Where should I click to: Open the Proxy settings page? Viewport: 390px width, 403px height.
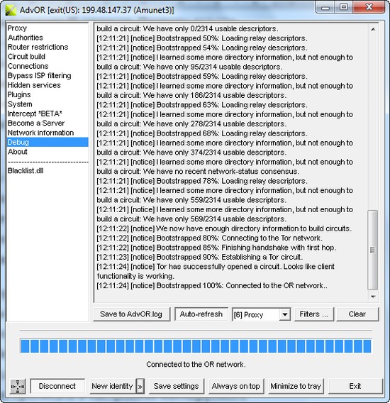17,28
